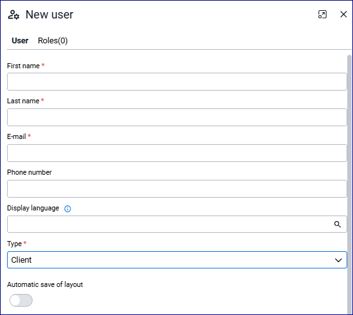Close the New user dialog
This screenshot has height=315, width=353.
[x=343, y=15]
